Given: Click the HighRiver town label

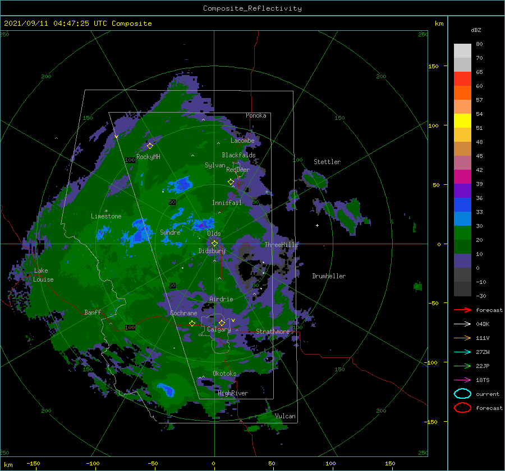Looking at the screenshot, I should 233,394.
